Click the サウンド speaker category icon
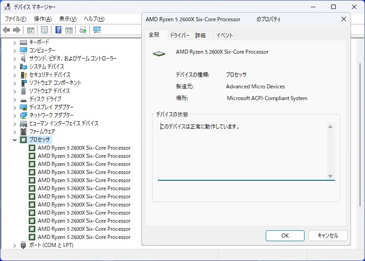 tap(23, 59)
